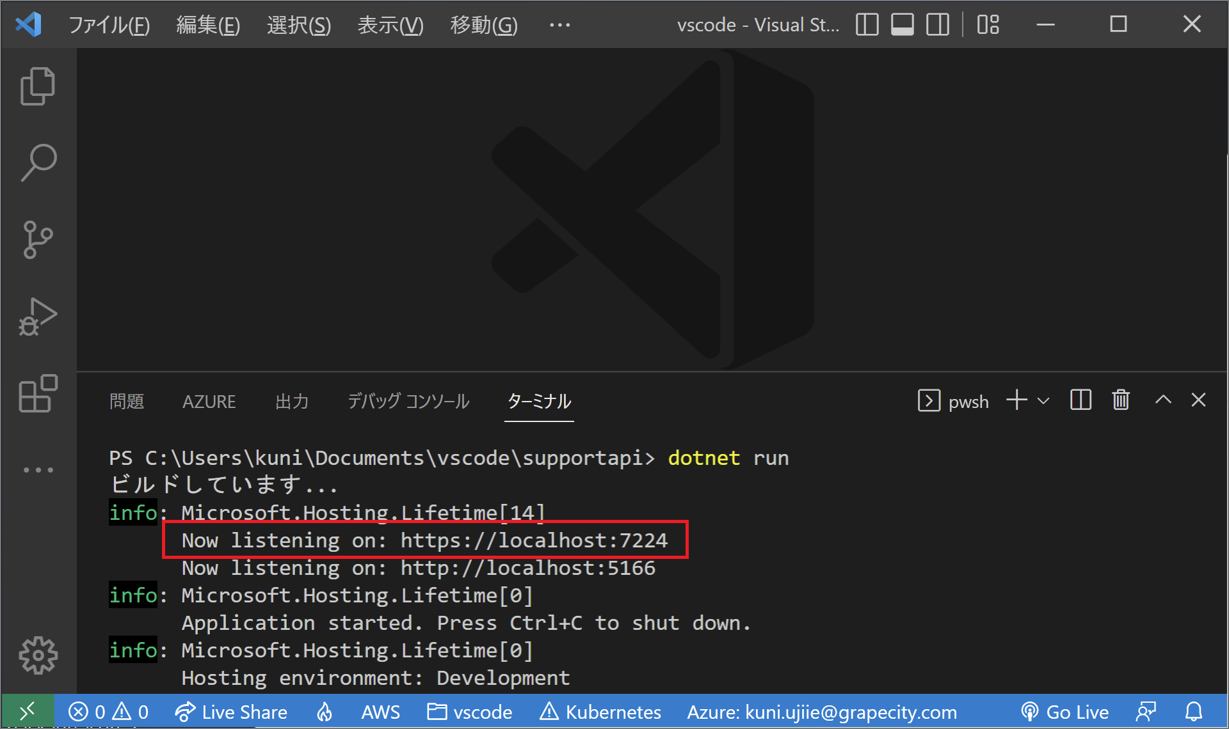This screenshot has height=729, width=1229.
Task: Split the terminal pane
Action: (1080, 400)
